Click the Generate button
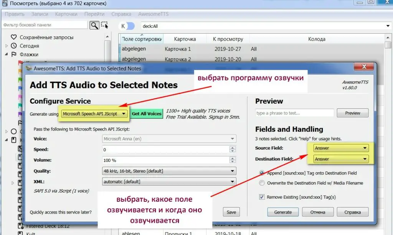This screenshot has width=393, height=235. point(283,212)
